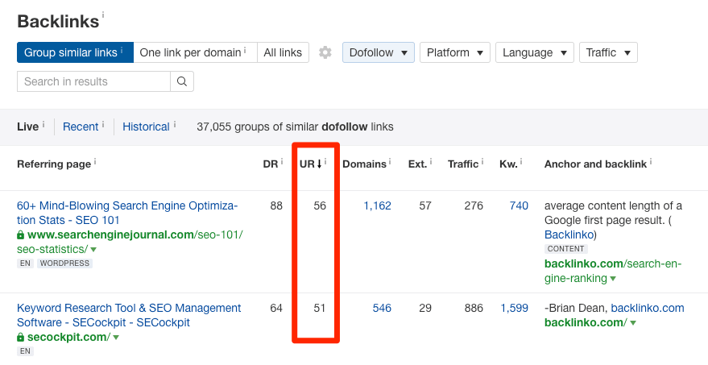
Task: Click the settings gear icon
Action: coord(325,52)
